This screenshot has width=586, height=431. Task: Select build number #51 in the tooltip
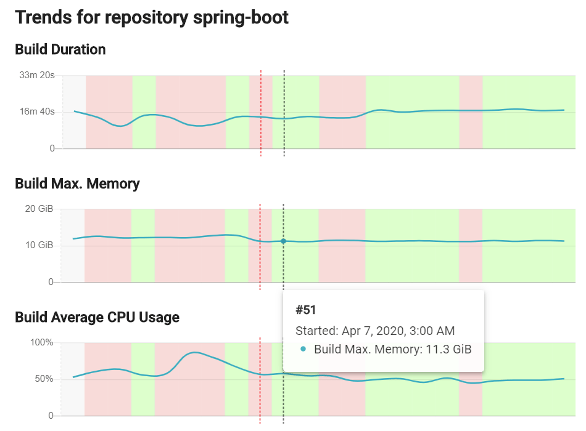click(306, 310)
